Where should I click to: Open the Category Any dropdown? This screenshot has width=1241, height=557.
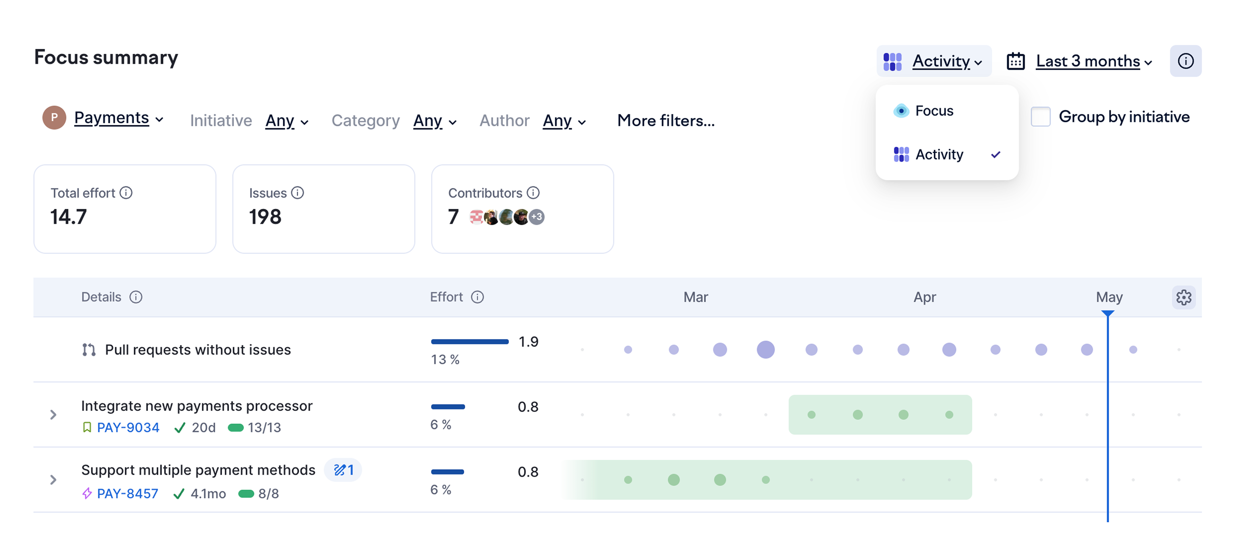[x=435, y=121]
